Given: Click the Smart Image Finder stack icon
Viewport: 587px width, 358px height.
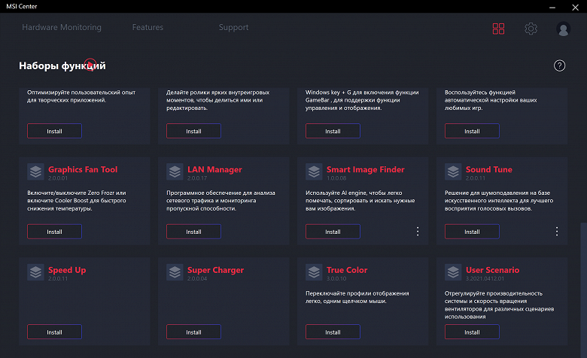Looking at the screenshot, I should click(x=314, y=171).
